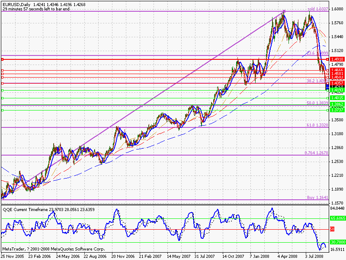Screen dimensions: 346x260
Task: Select the '50.0 1.3839' Fibonacci label
Action: point(317,103)
